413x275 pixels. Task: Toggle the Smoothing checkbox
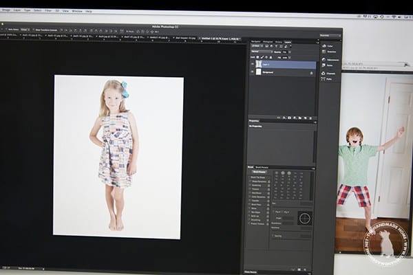pyautogui.click(x=249, y=220)
